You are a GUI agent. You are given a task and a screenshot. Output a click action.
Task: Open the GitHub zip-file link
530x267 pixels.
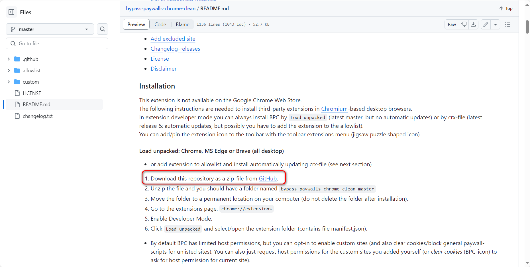click(x=268, y=178)
